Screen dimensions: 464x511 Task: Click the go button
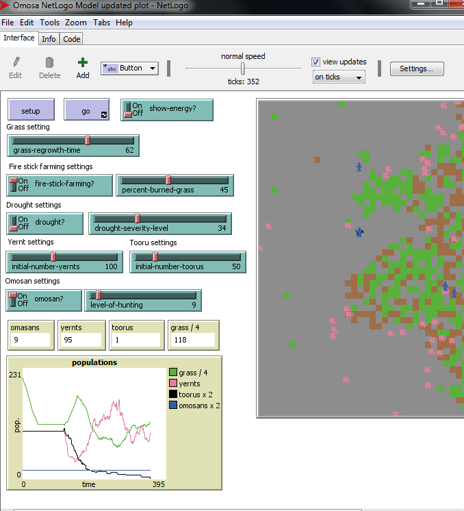[86, 110]
